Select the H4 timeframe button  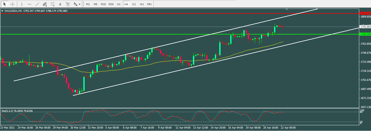click(126, 4)
